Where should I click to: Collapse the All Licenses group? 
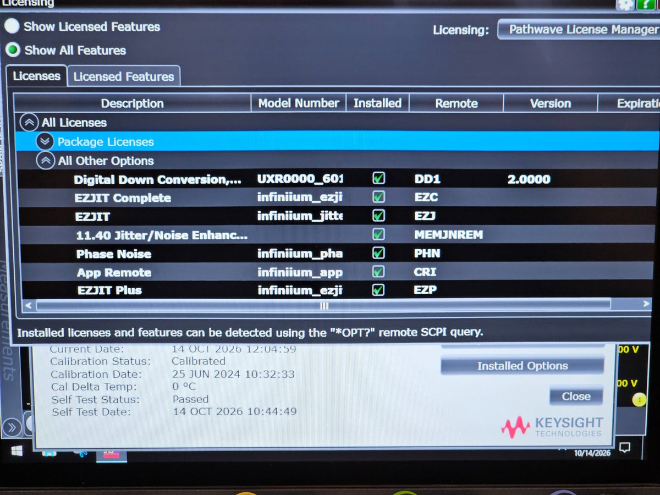tap(29, 122)
